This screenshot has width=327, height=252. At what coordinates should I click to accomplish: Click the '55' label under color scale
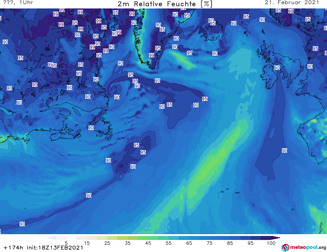point(169,243)
